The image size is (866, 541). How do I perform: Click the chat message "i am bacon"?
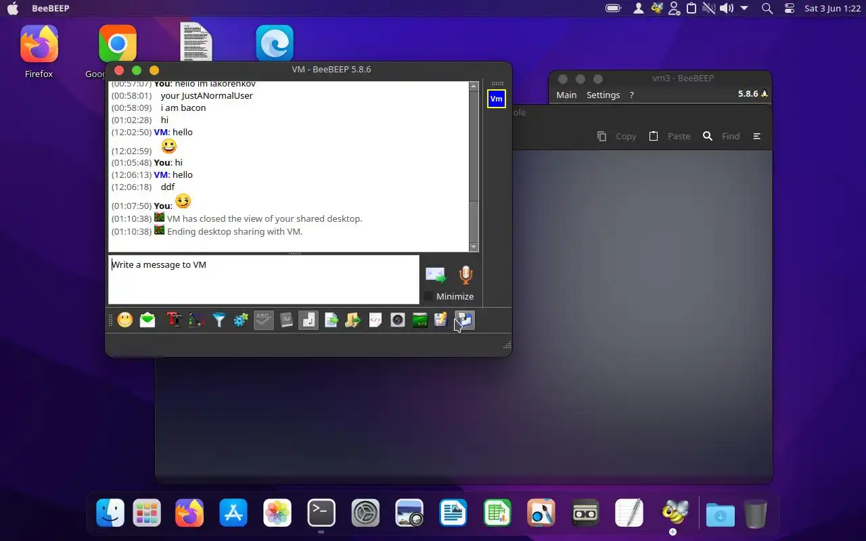183,108
